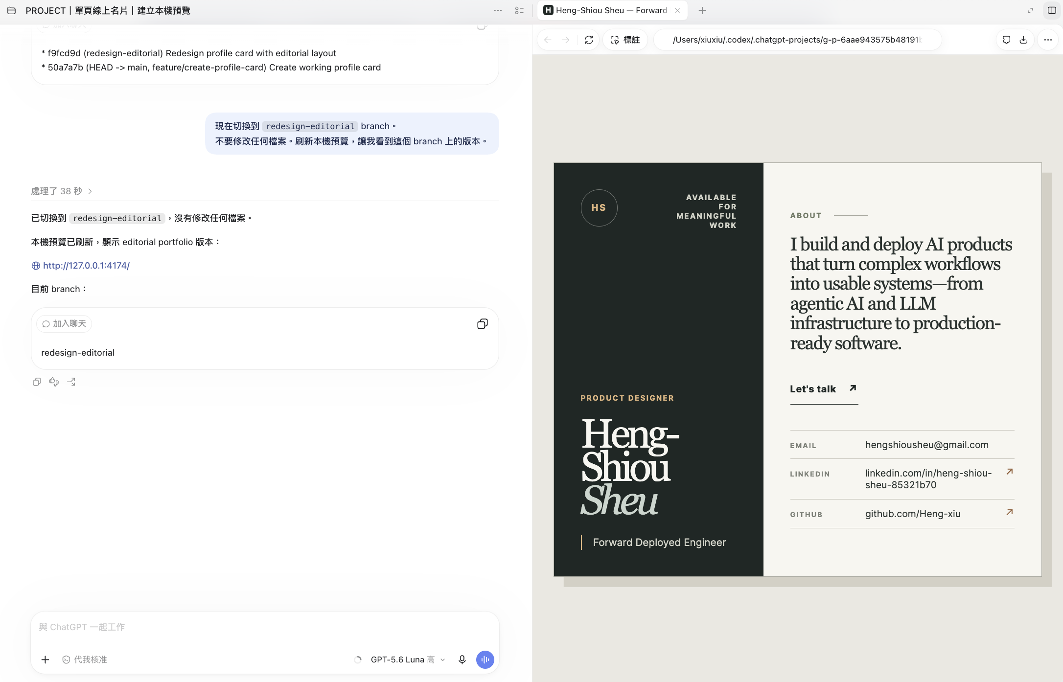Open the three-dot menu in chat header

tap(498, 10)
